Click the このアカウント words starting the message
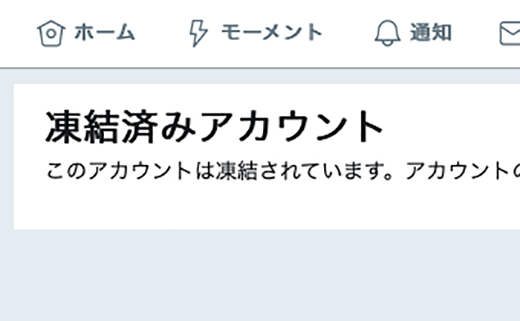Image resolution: width=520 pixels, height=321 pixels. (x=118, y=171)
